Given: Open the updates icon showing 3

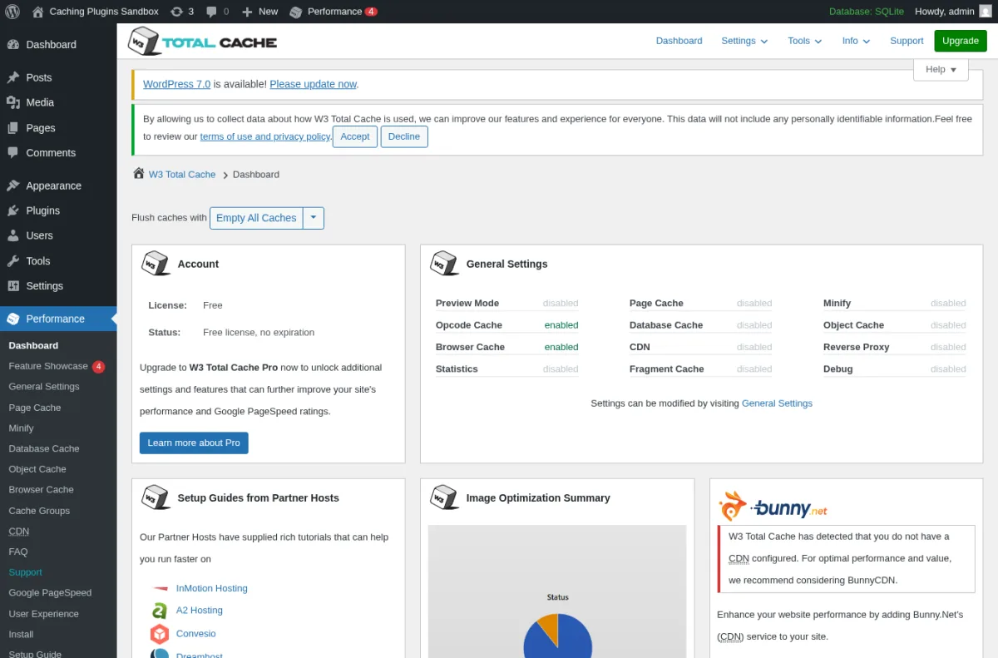Looking at the screenshot, I should pyautogui.click(x=176, y=12).
